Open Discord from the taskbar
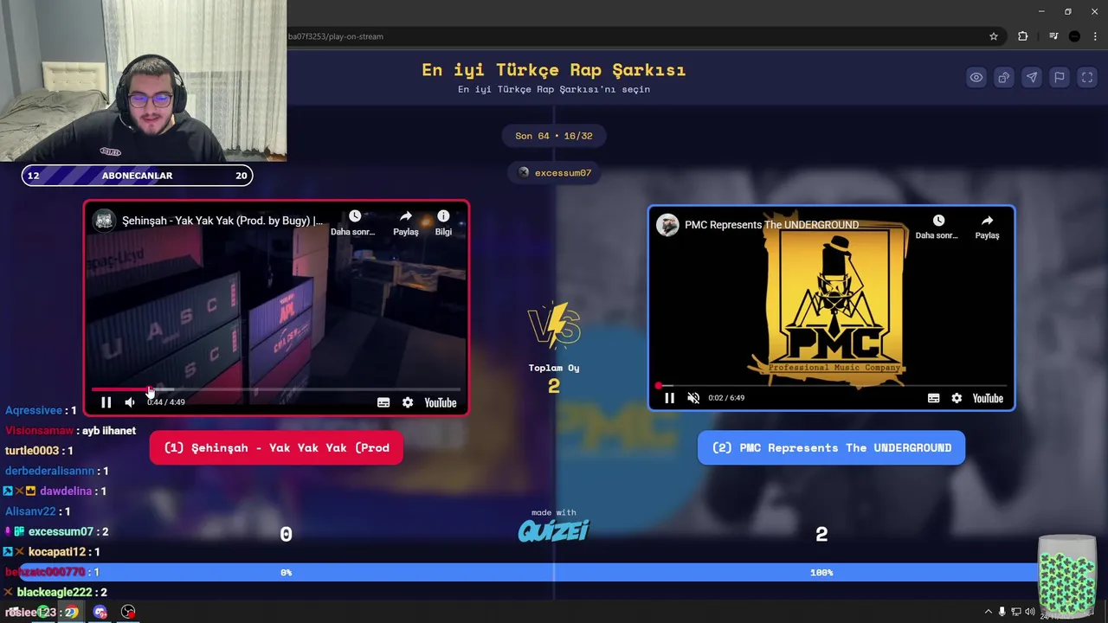Viewport: 1108px width, 623px height. [x=100, y=613]
